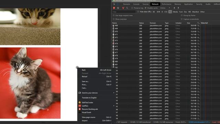The width and height of the screenshot is (220, 124).
Task: Click the Send to your devices icon
Action: 80,93
